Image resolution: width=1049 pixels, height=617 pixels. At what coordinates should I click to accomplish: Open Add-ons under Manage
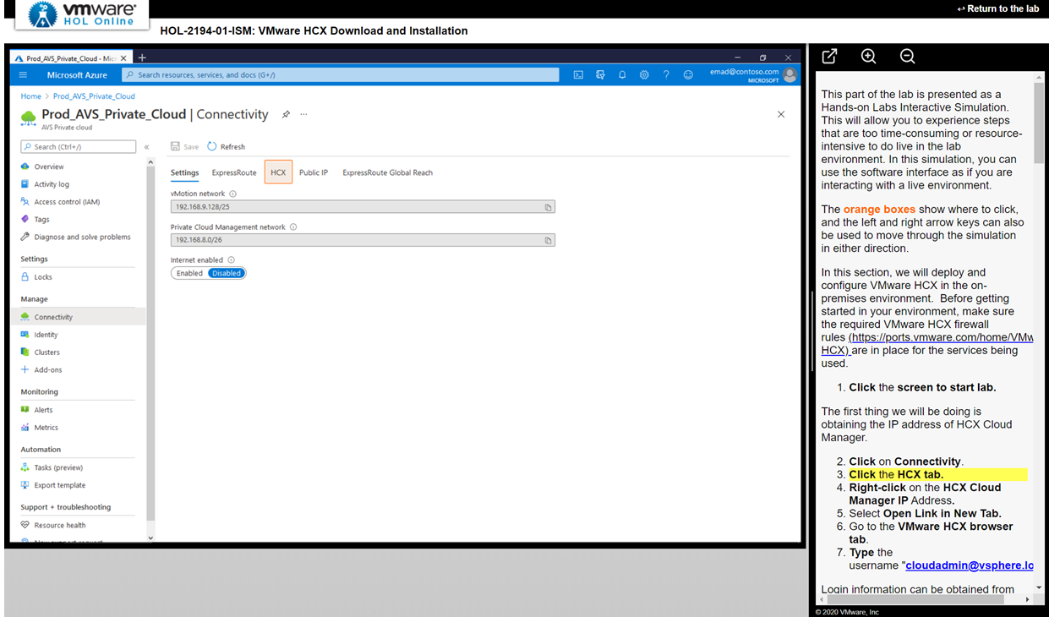[x=48, y=370]
